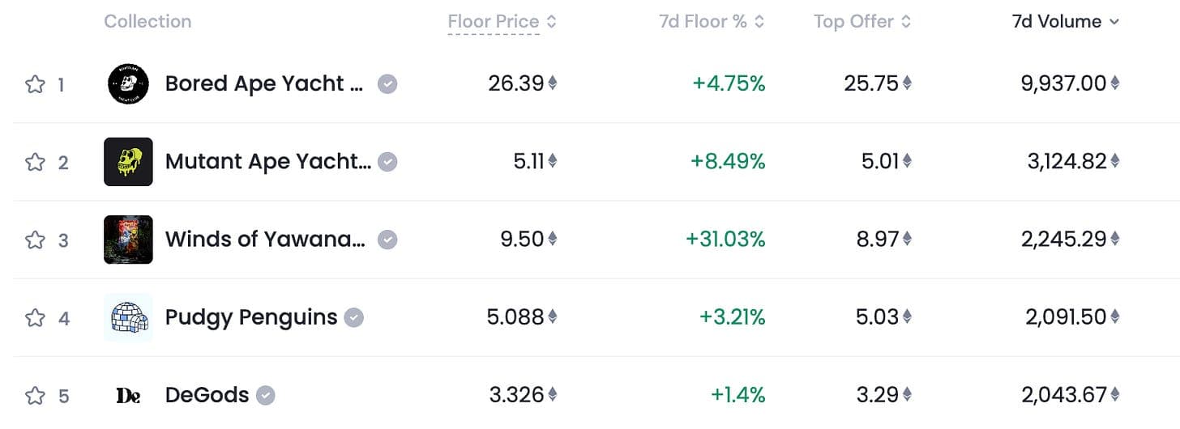
Task: Favorite Bored Ape Yacht Club with star
Action: (35, 84)
